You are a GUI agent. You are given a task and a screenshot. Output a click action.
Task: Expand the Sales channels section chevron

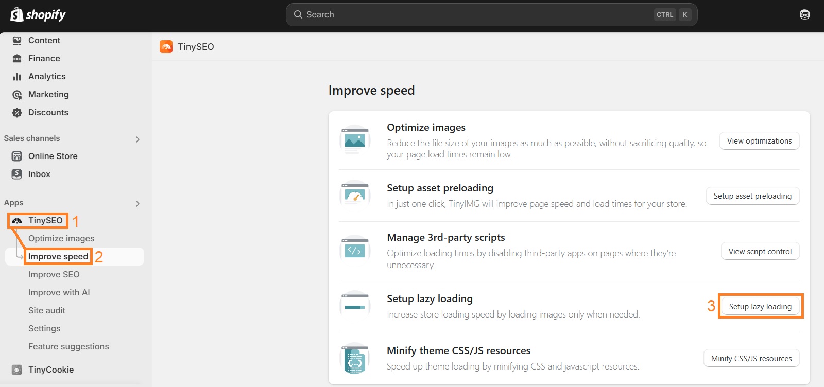pyautogui.click(x=138, y=139)
